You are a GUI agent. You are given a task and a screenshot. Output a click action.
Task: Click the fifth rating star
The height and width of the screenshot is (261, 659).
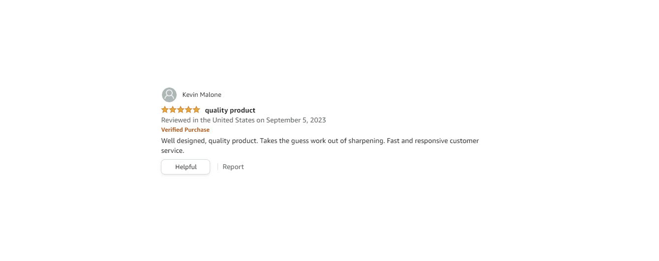pos(196,110)
